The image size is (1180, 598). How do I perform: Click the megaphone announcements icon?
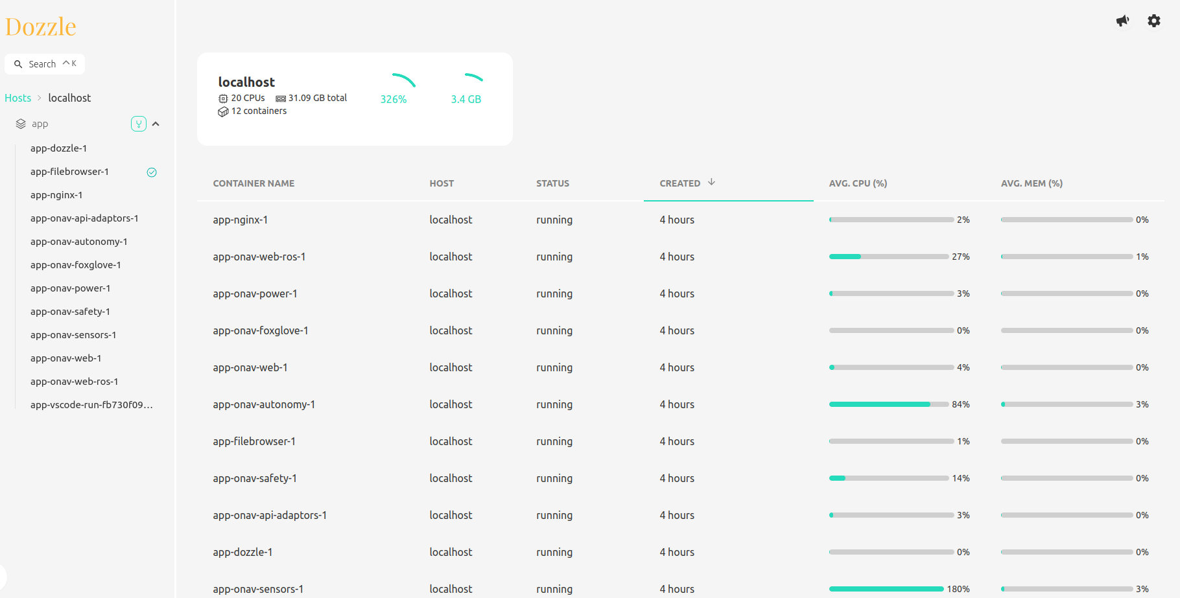[x=1122, y=21]
